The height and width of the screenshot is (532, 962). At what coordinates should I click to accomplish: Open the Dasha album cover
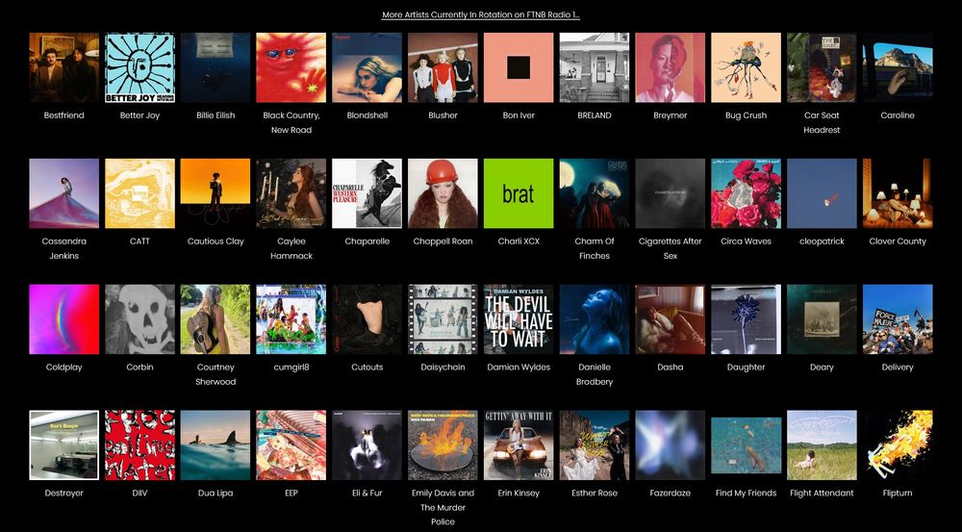pyautogui.click(x=670, y=319)
